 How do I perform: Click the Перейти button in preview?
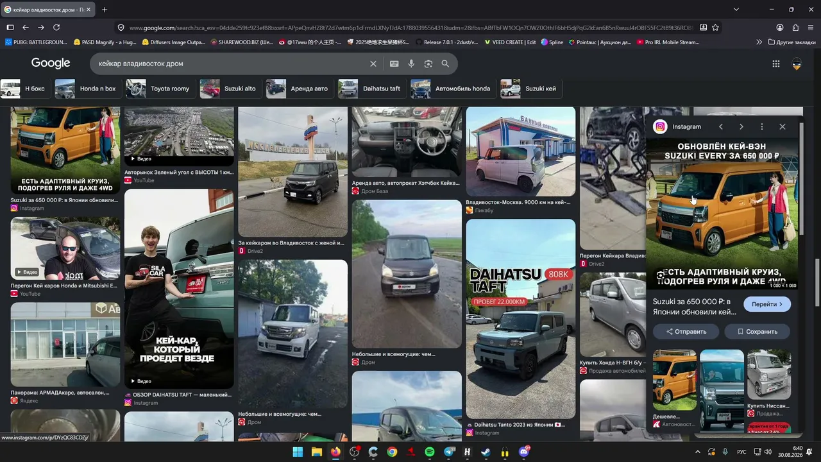(x=767, y=304)
